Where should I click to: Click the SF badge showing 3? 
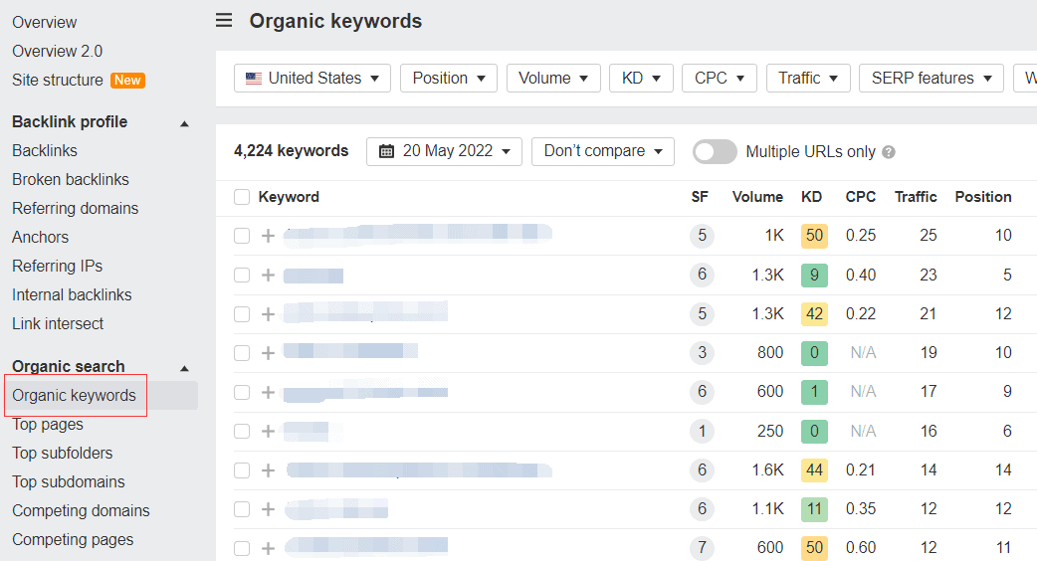(702, 352)
